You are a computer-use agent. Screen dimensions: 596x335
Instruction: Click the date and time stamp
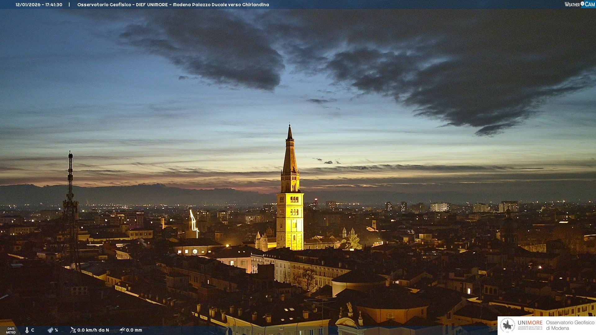(x=39, y=5)
